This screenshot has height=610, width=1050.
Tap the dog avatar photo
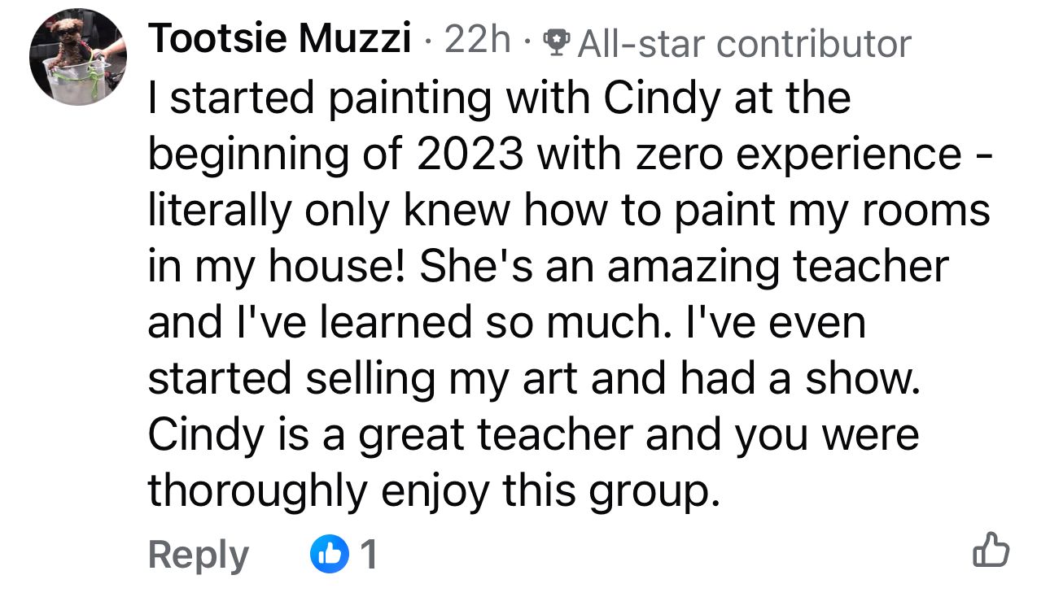point(78,58)
